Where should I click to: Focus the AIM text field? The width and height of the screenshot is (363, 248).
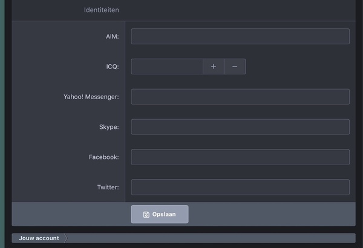[x=240, y=36]
